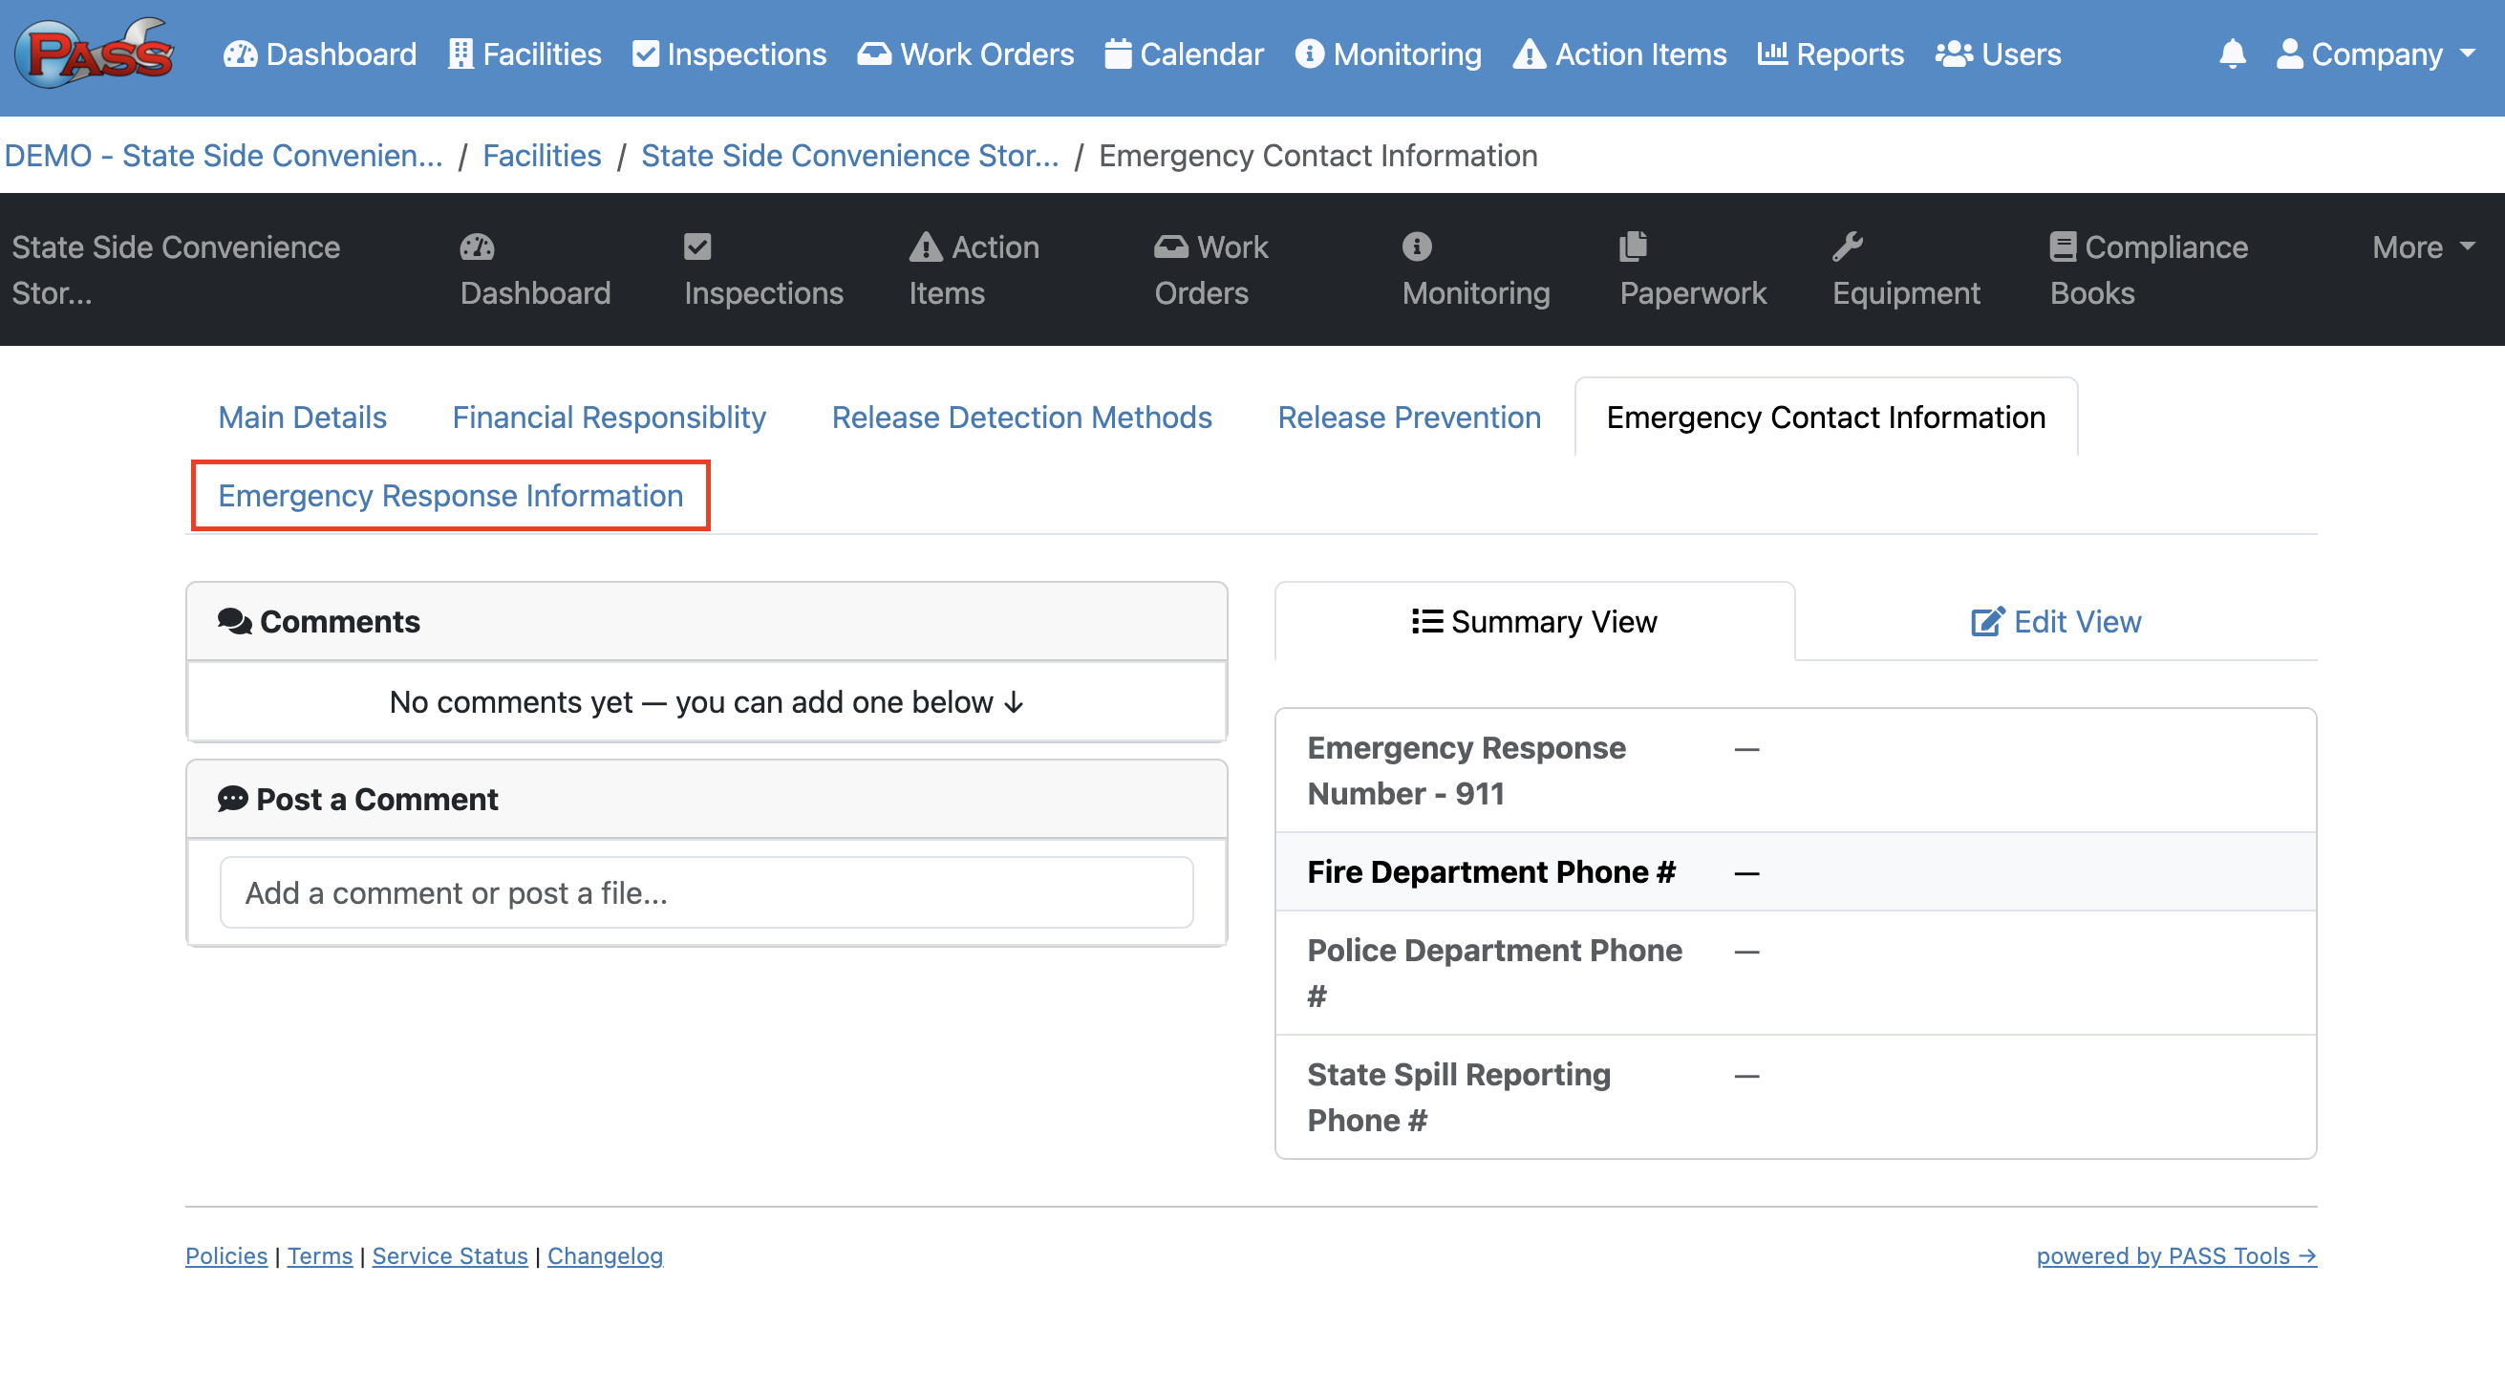Click the Calendar icon in top navbar
This screenshot has height=1393, width=2505.
tap(1118, 54)
